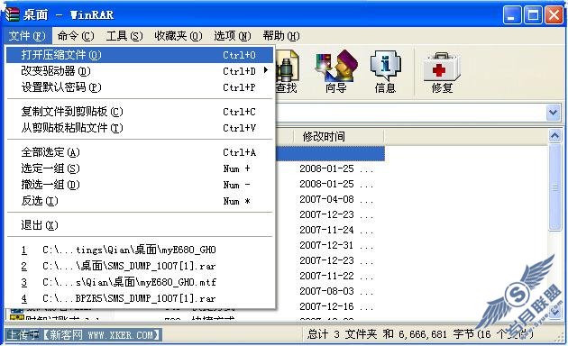This screenshot has width=568, height=346.
Task: Click the vertical scrollbar thumb
Action: pyautogui.click(x=555, y=187)
